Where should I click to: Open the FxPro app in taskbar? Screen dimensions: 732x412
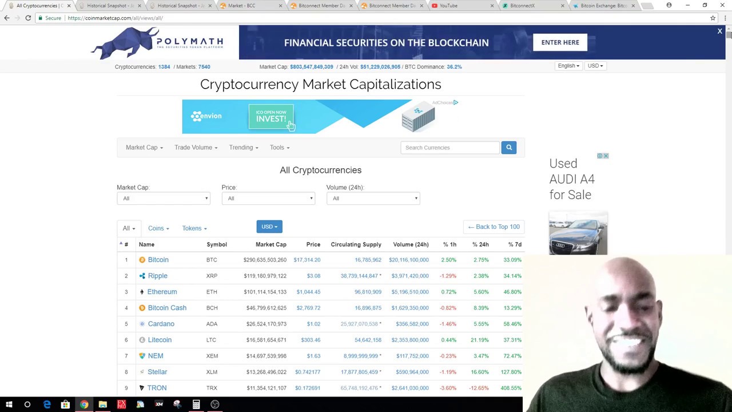coord(121,405)
